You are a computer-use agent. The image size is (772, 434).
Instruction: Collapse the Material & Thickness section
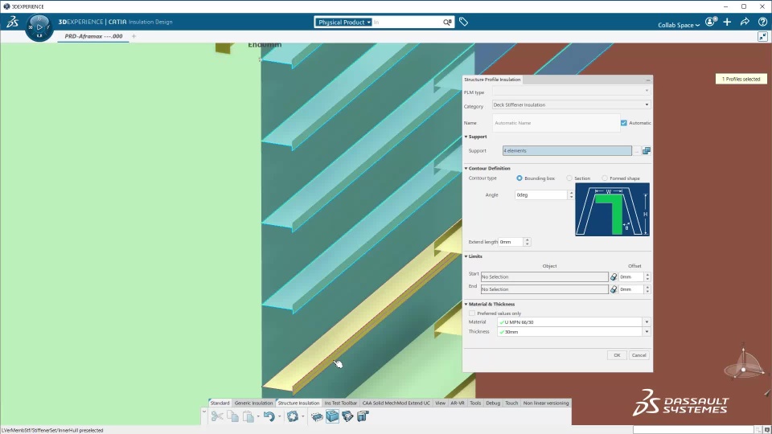click(466, 304)
